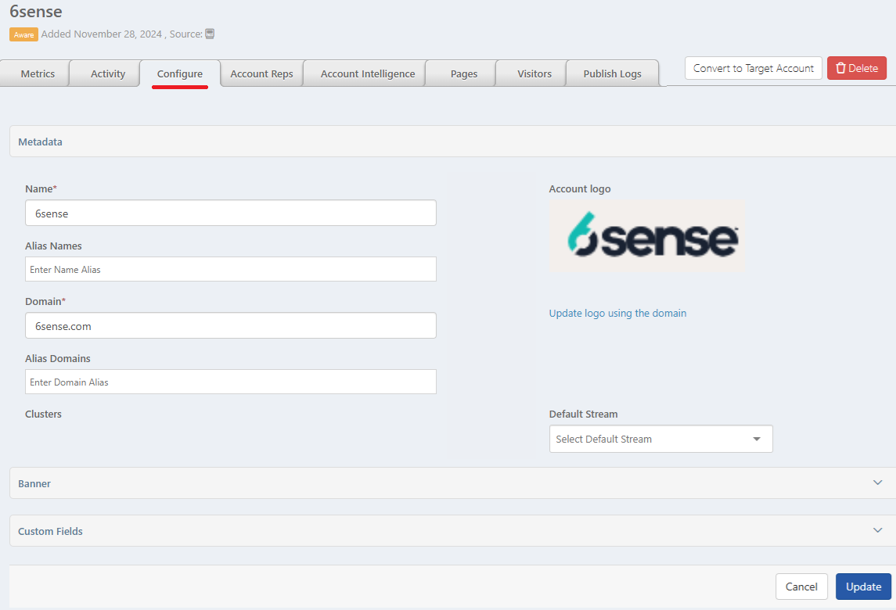Image resolution: width=896 pixels, height=610 pixels.
Task: Click Convert to Target Account button
Action: point(753,68)
